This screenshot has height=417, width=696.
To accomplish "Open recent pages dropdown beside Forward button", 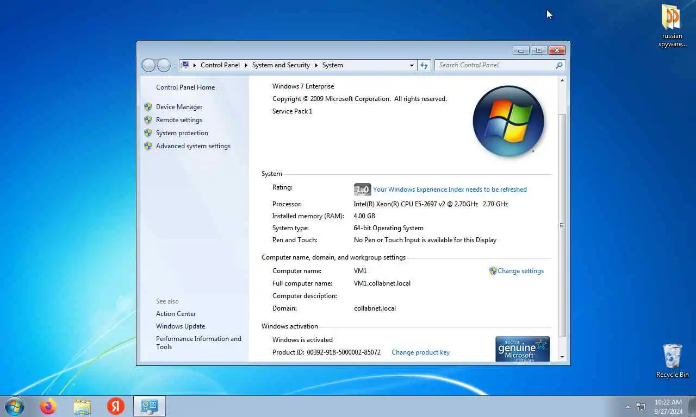I will pos(175,65).
